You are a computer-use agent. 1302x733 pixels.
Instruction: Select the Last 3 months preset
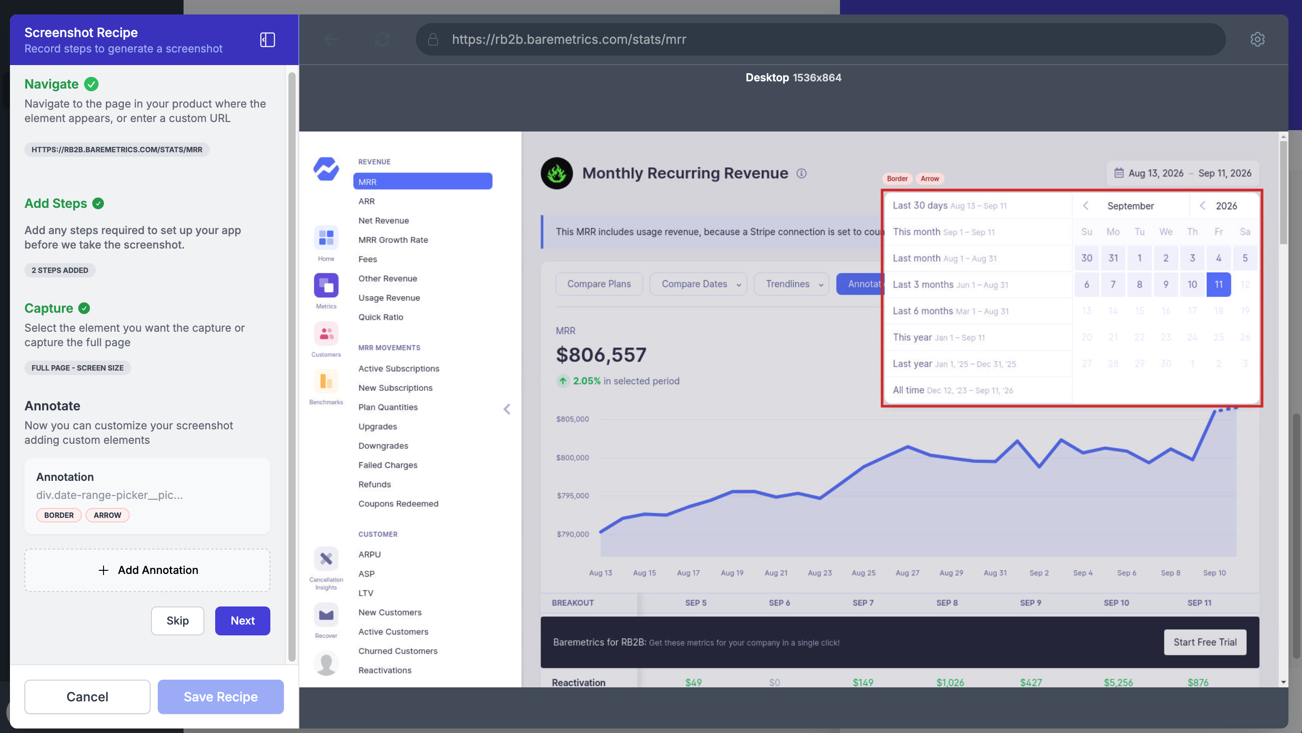pyautogui.click(x=978, y=284)
